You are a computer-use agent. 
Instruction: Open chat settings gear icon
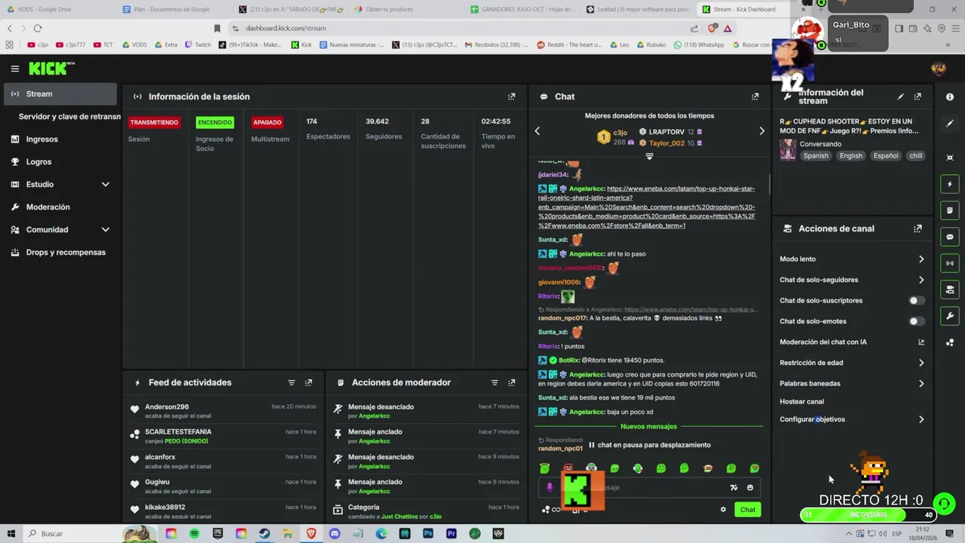tap(723, 510)
